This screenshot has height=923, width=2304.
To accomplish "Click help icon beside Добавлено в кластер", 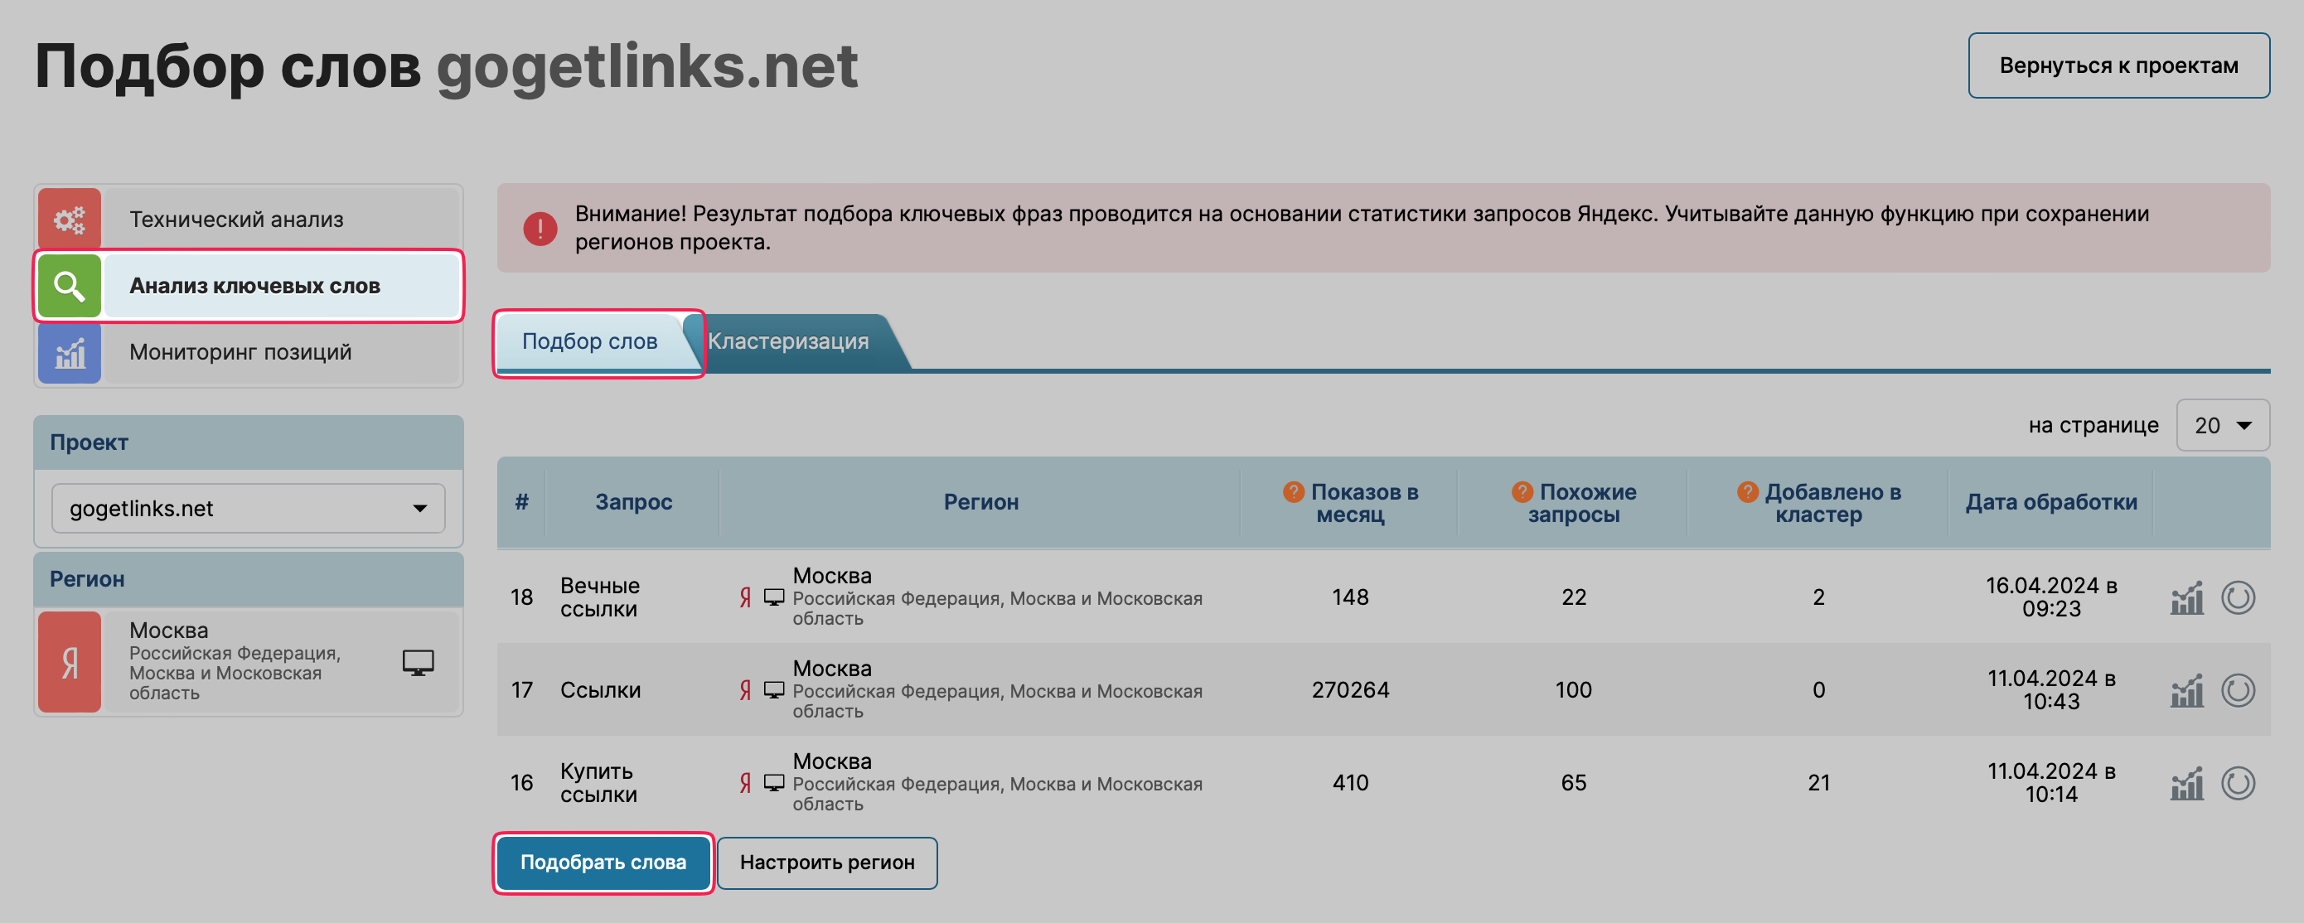I will coord(1747,491).
